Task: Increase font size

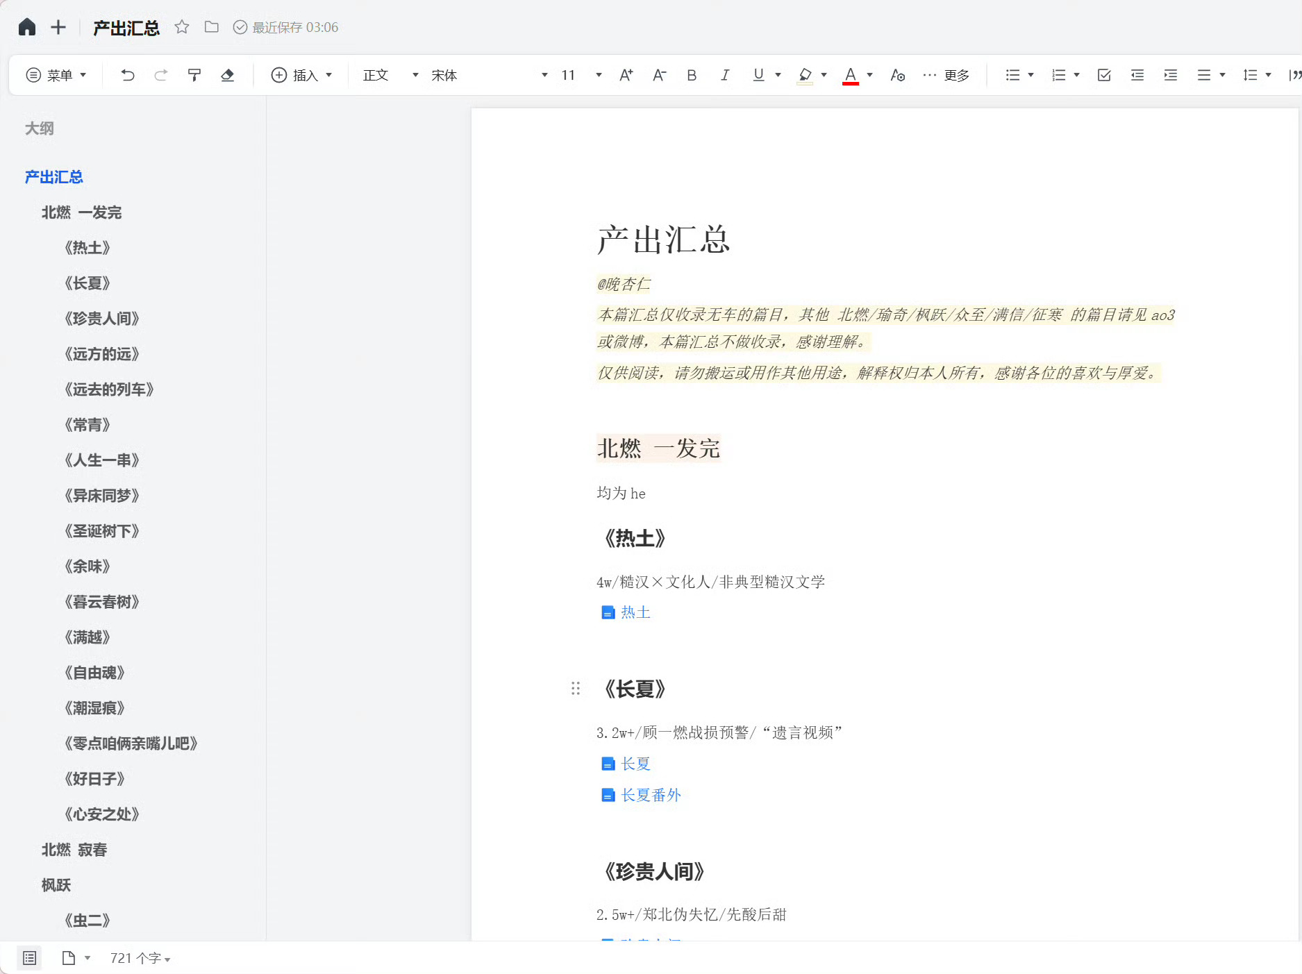Action: pyautogui.click(x=626, y=75)
